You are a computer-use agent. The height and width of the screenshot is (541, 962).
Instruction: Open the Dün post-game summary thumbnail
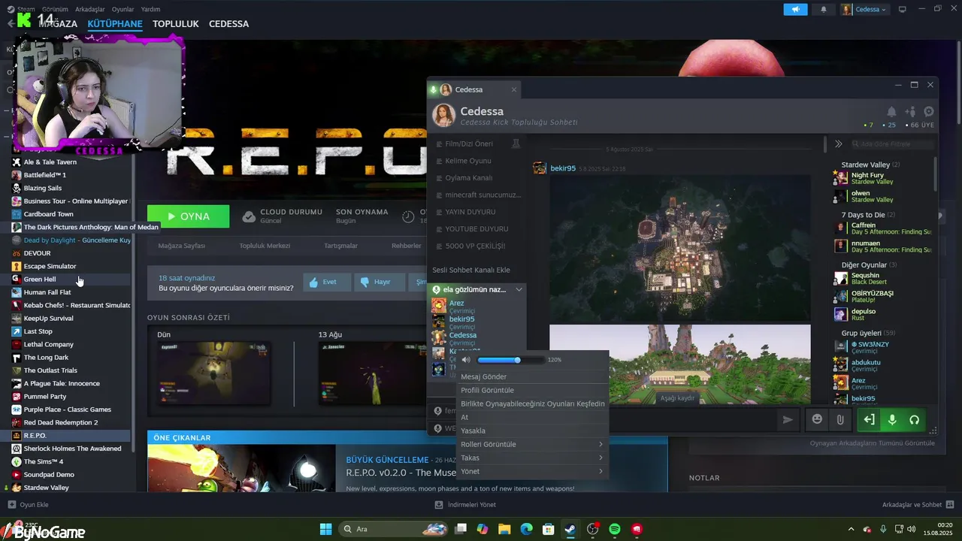pos(213,373)
